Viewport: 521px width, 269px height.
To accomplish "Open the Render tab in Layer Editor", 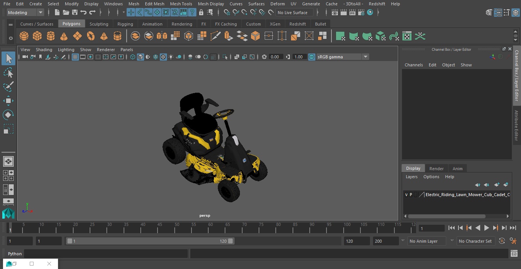I will tap(436, 169).
